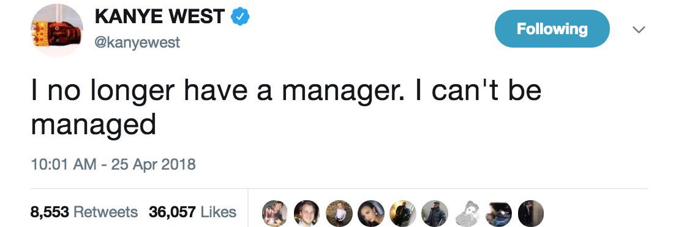684x227 pixels.
Task: Open Kanye West's profile avatar
Action: tap(57, 31)
